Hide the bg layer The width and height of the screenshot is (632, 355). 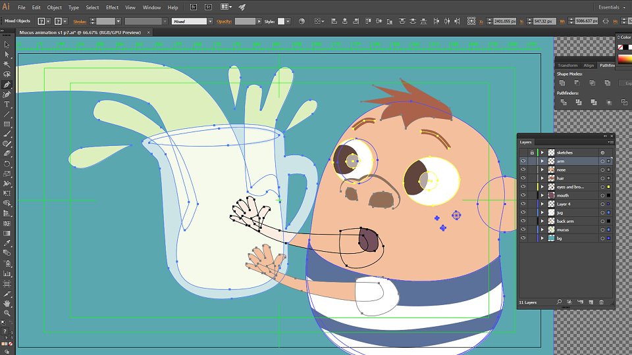pos(523,238)
